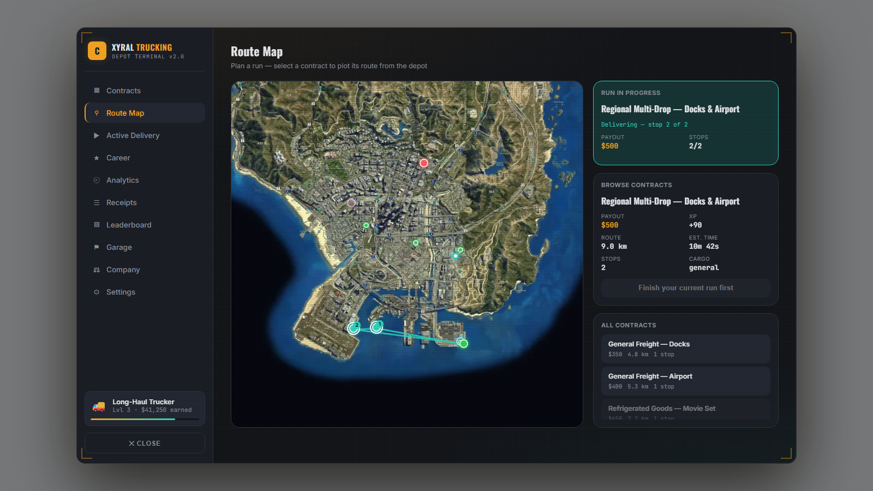Select stop 2 marker at the airport

coord(354,328)
